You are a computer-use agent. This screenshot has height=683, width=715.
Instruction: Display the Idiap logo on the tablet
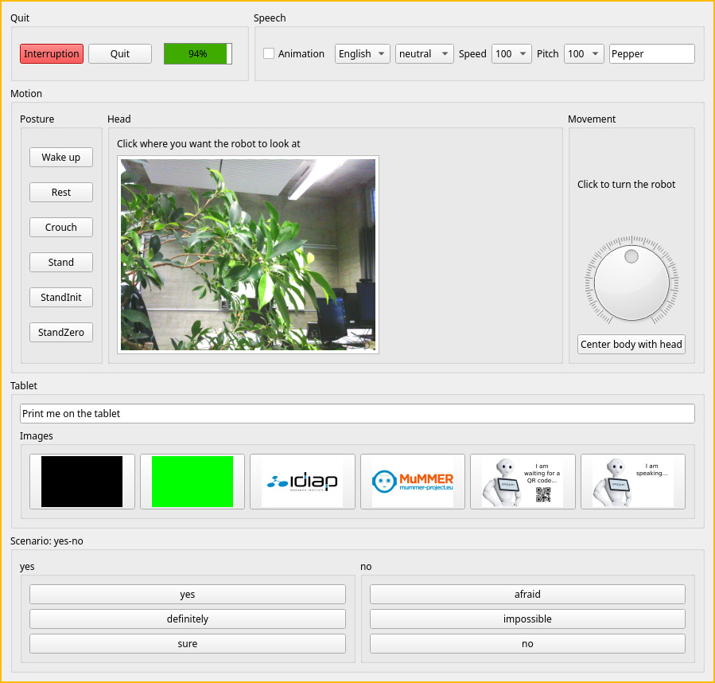[x=302, y=481]
